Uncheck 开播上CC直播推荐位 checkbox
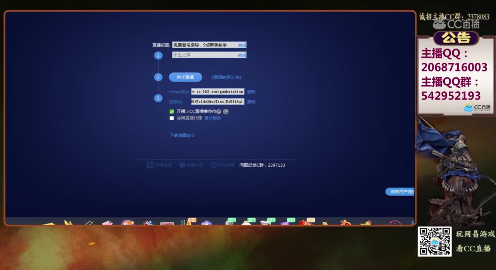Image resolution: width=496 pixels, height=270 pixels. click(x=172, y=111)
